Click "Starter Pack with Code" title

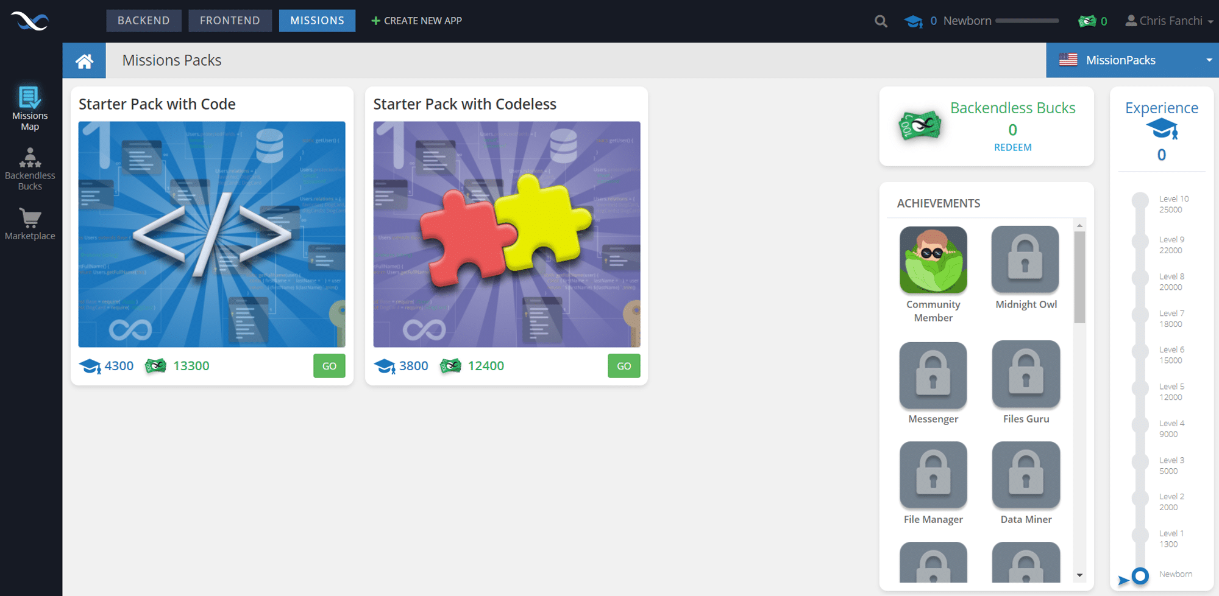click(157, 104)
